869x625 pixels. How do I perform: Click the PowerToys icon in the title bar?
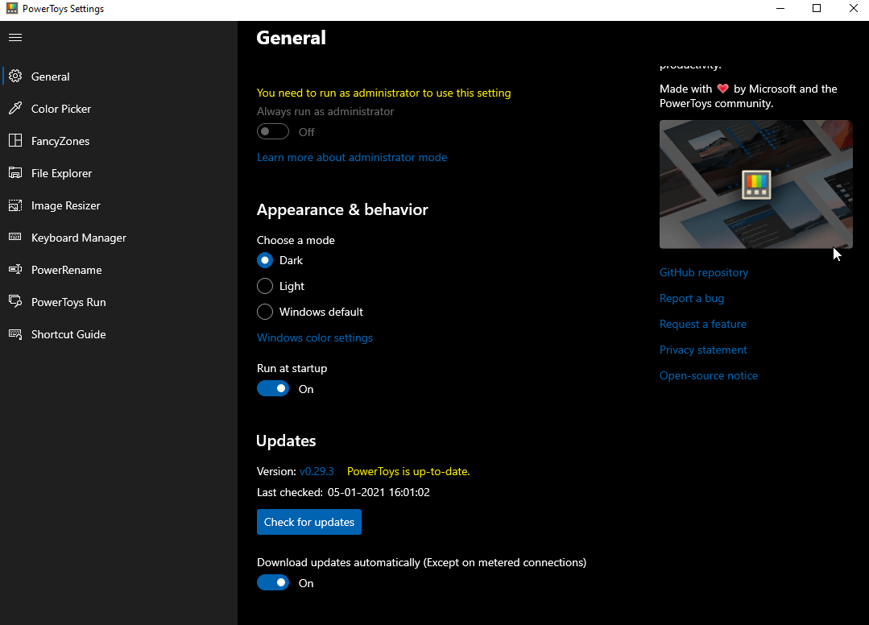(x=11, y=8)
